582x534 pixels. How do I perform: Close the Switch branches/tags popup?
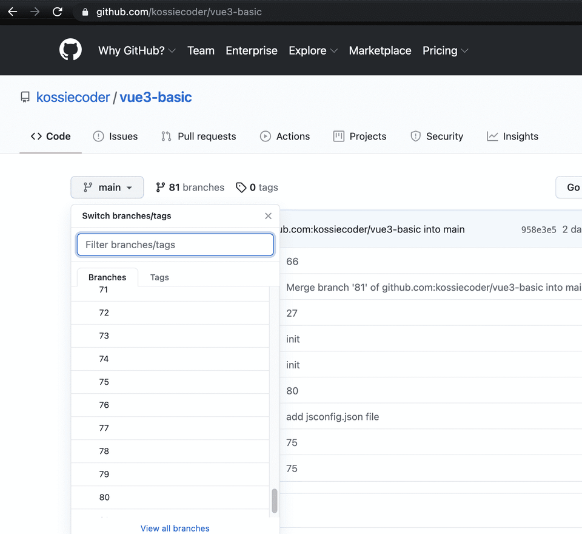(x=268, y=216)
